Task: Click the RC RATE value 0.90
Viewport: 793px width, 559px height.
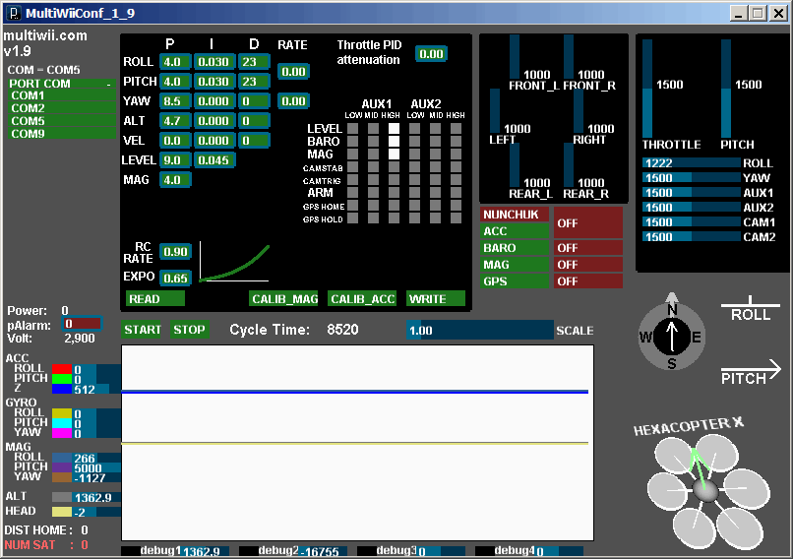Action: (175, 252)
